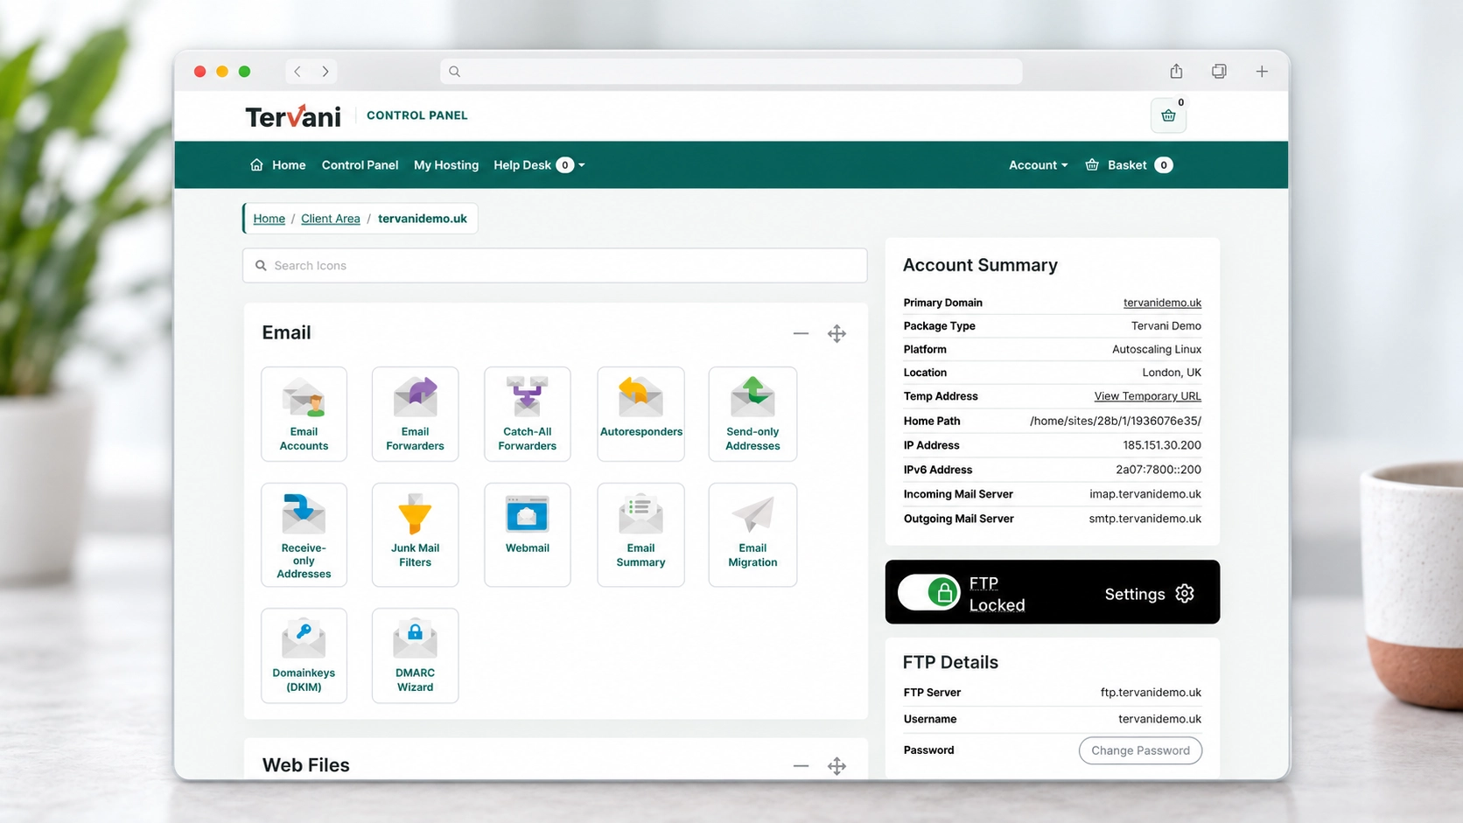
Task: Start Email Migration tool
Action: click(752, 534)
